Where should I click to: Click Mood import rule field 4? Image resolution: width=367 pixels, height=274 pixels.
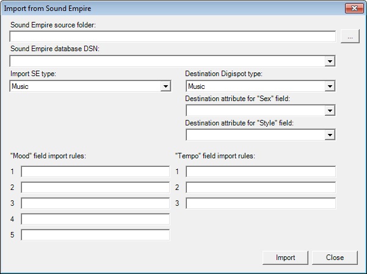coord(95,219)
